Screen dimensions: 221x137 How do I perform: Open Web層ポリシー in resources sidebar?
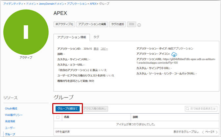(13, 115)
